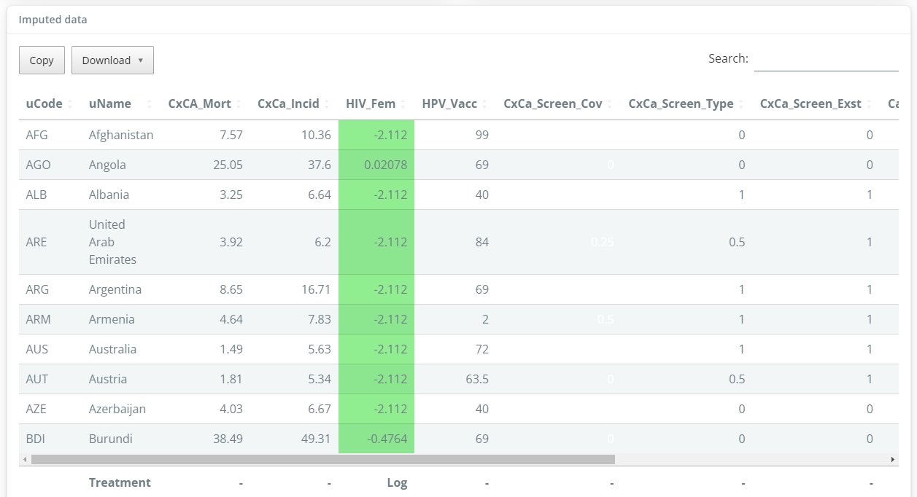917x497 pixels.
Task: Click the green HIV_Fem cell for Angola
Action: tap(376, 165)
